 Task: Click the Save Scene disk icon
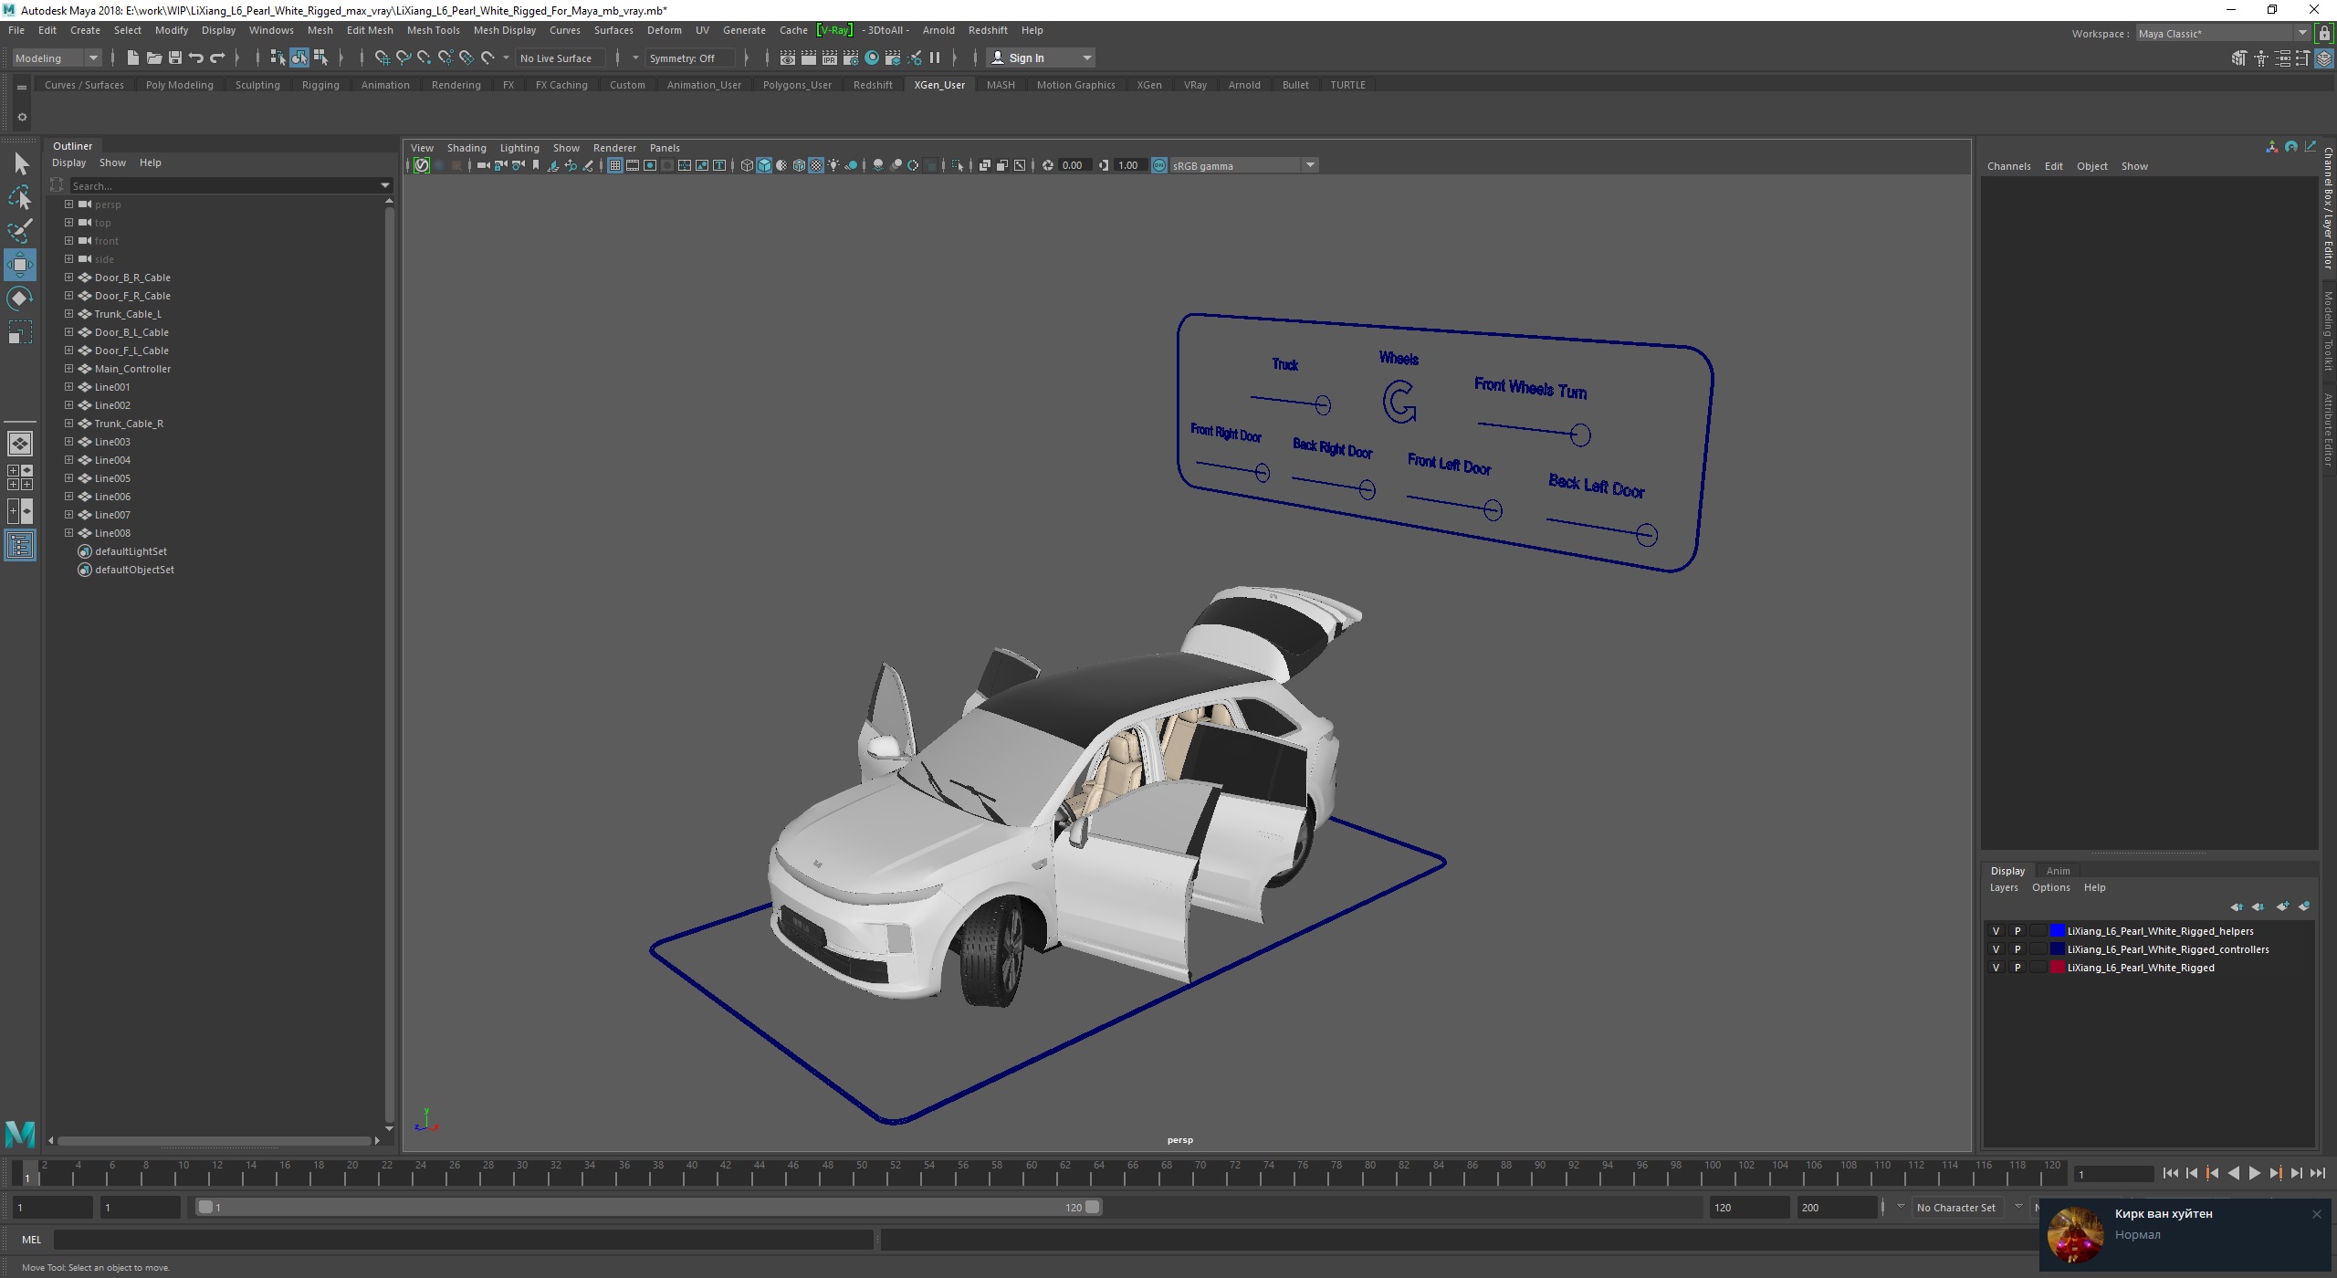(x=174, y=58)
